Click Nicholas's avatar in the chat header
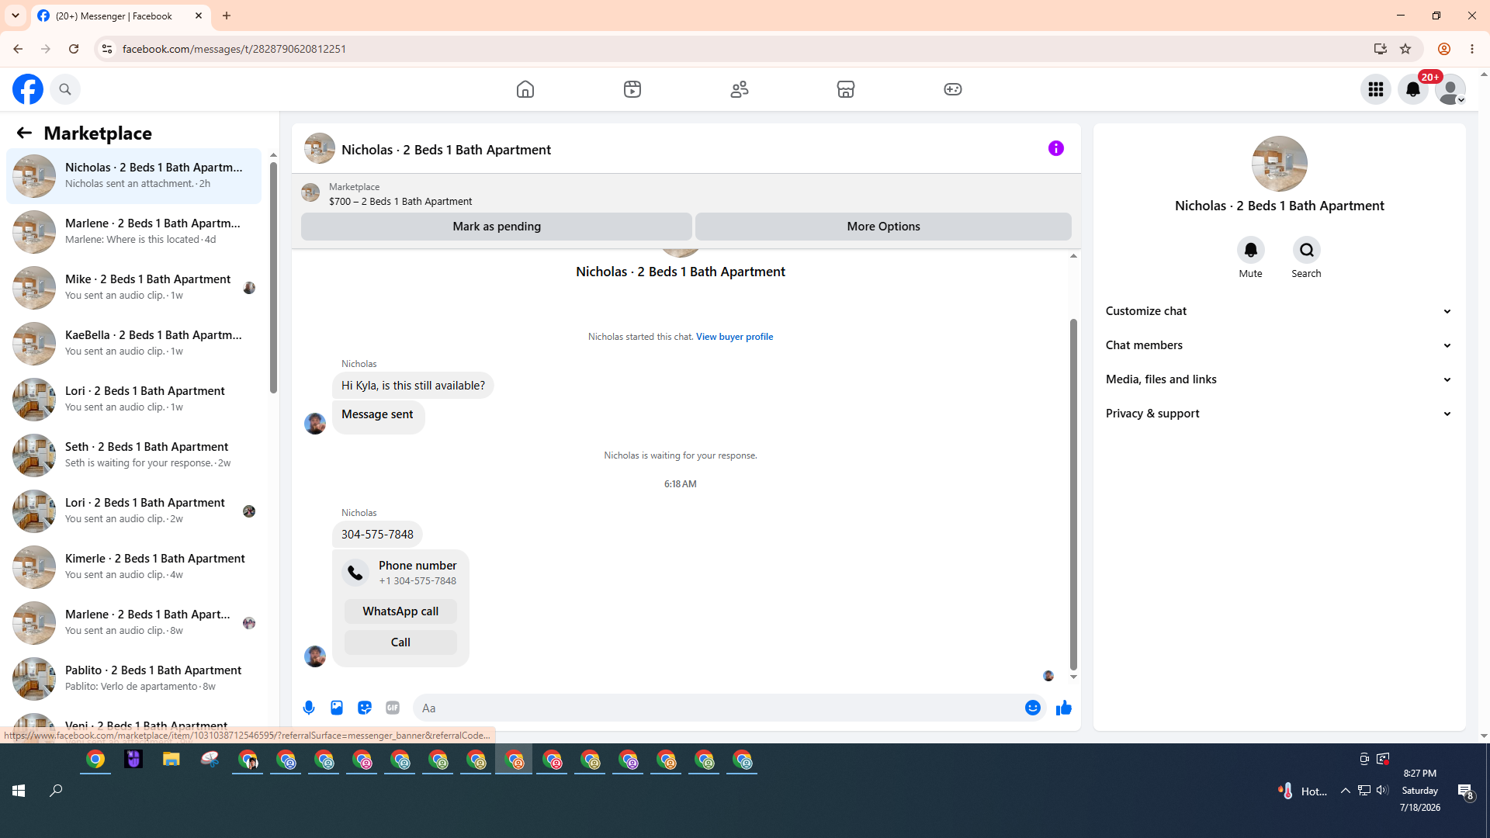 pyautogui.click(x=320, y=148)
